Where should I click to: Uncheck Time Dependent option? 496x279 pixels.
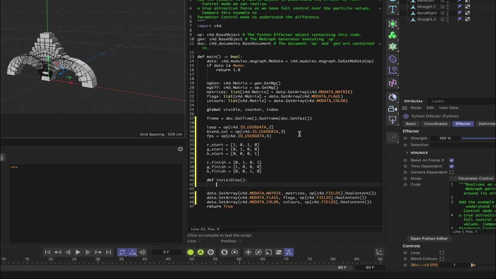tap(451, 166)
